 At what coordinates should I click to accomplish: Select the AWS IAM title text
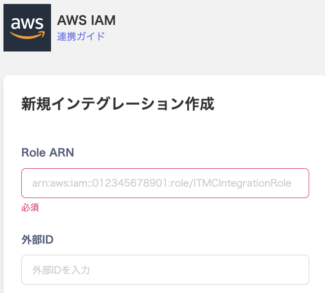click(86, 20)
